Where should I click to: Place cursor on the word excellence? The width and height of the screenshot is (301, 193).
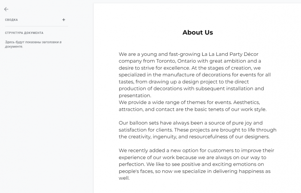pos(177,68)
